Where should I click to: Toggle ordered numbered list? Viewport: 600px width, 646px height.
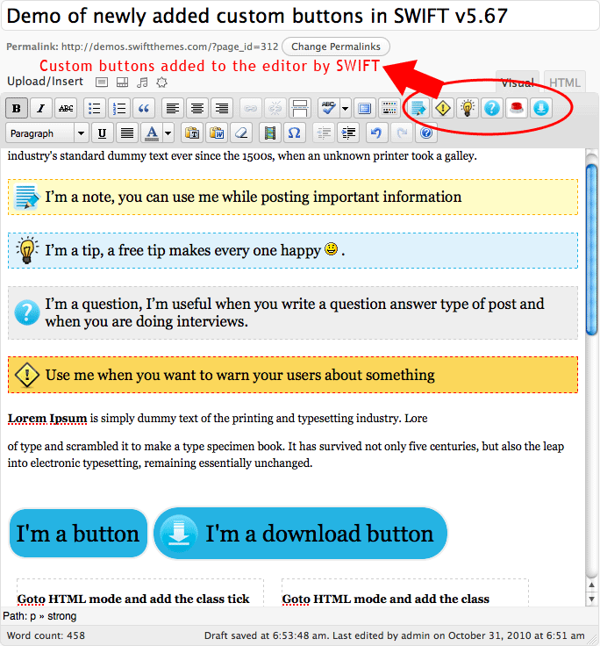coord(119,108)
